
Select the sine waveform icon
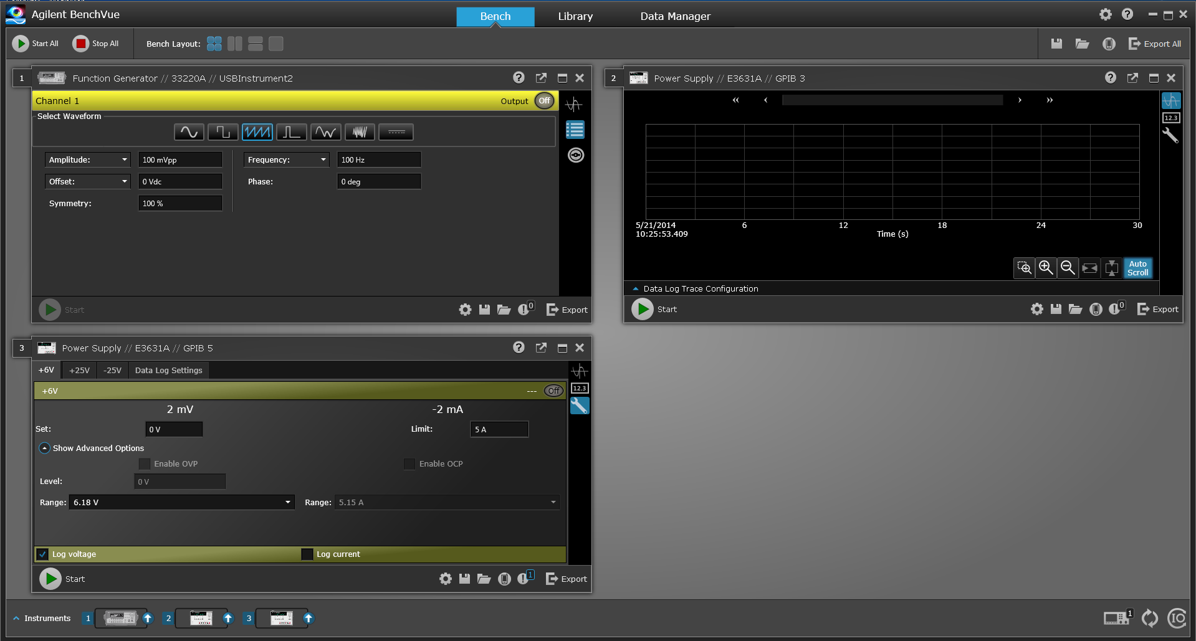pos(189,132)
